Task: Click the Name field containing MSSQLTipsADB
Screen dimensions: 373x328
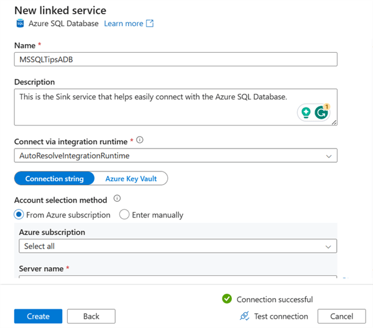Action: pyautogui.click(x=175, y=59)
